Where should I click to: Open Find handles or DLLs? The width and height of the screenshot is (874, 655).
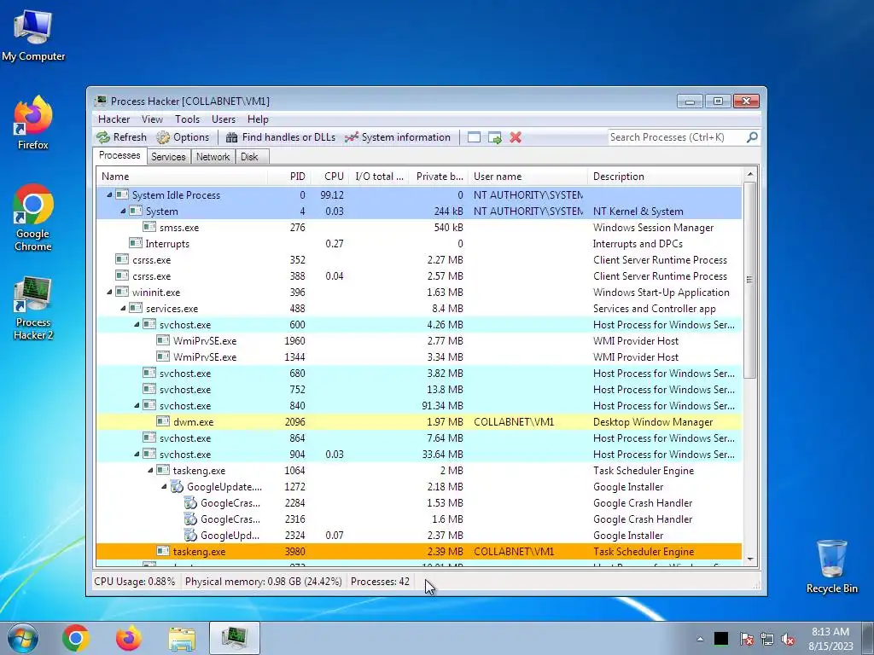(x=280, y=137)
